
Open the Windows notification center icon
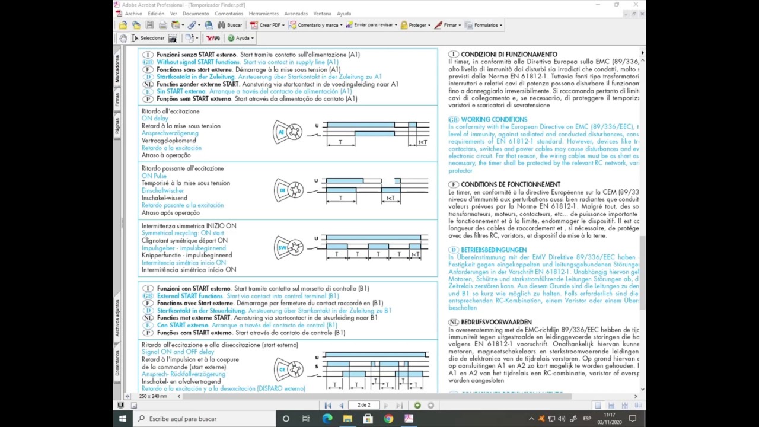(x=633, y=419)
